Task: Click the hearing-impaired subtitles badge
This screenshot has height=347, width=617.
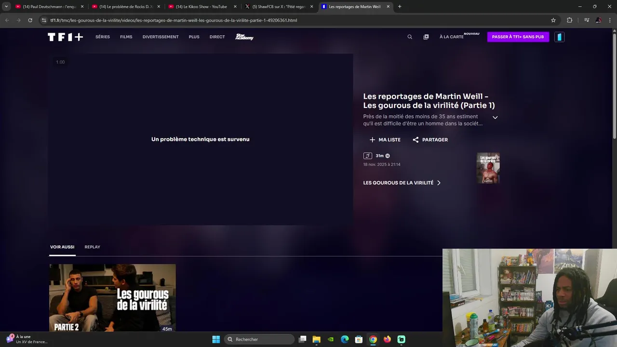Action: point(367,156)
